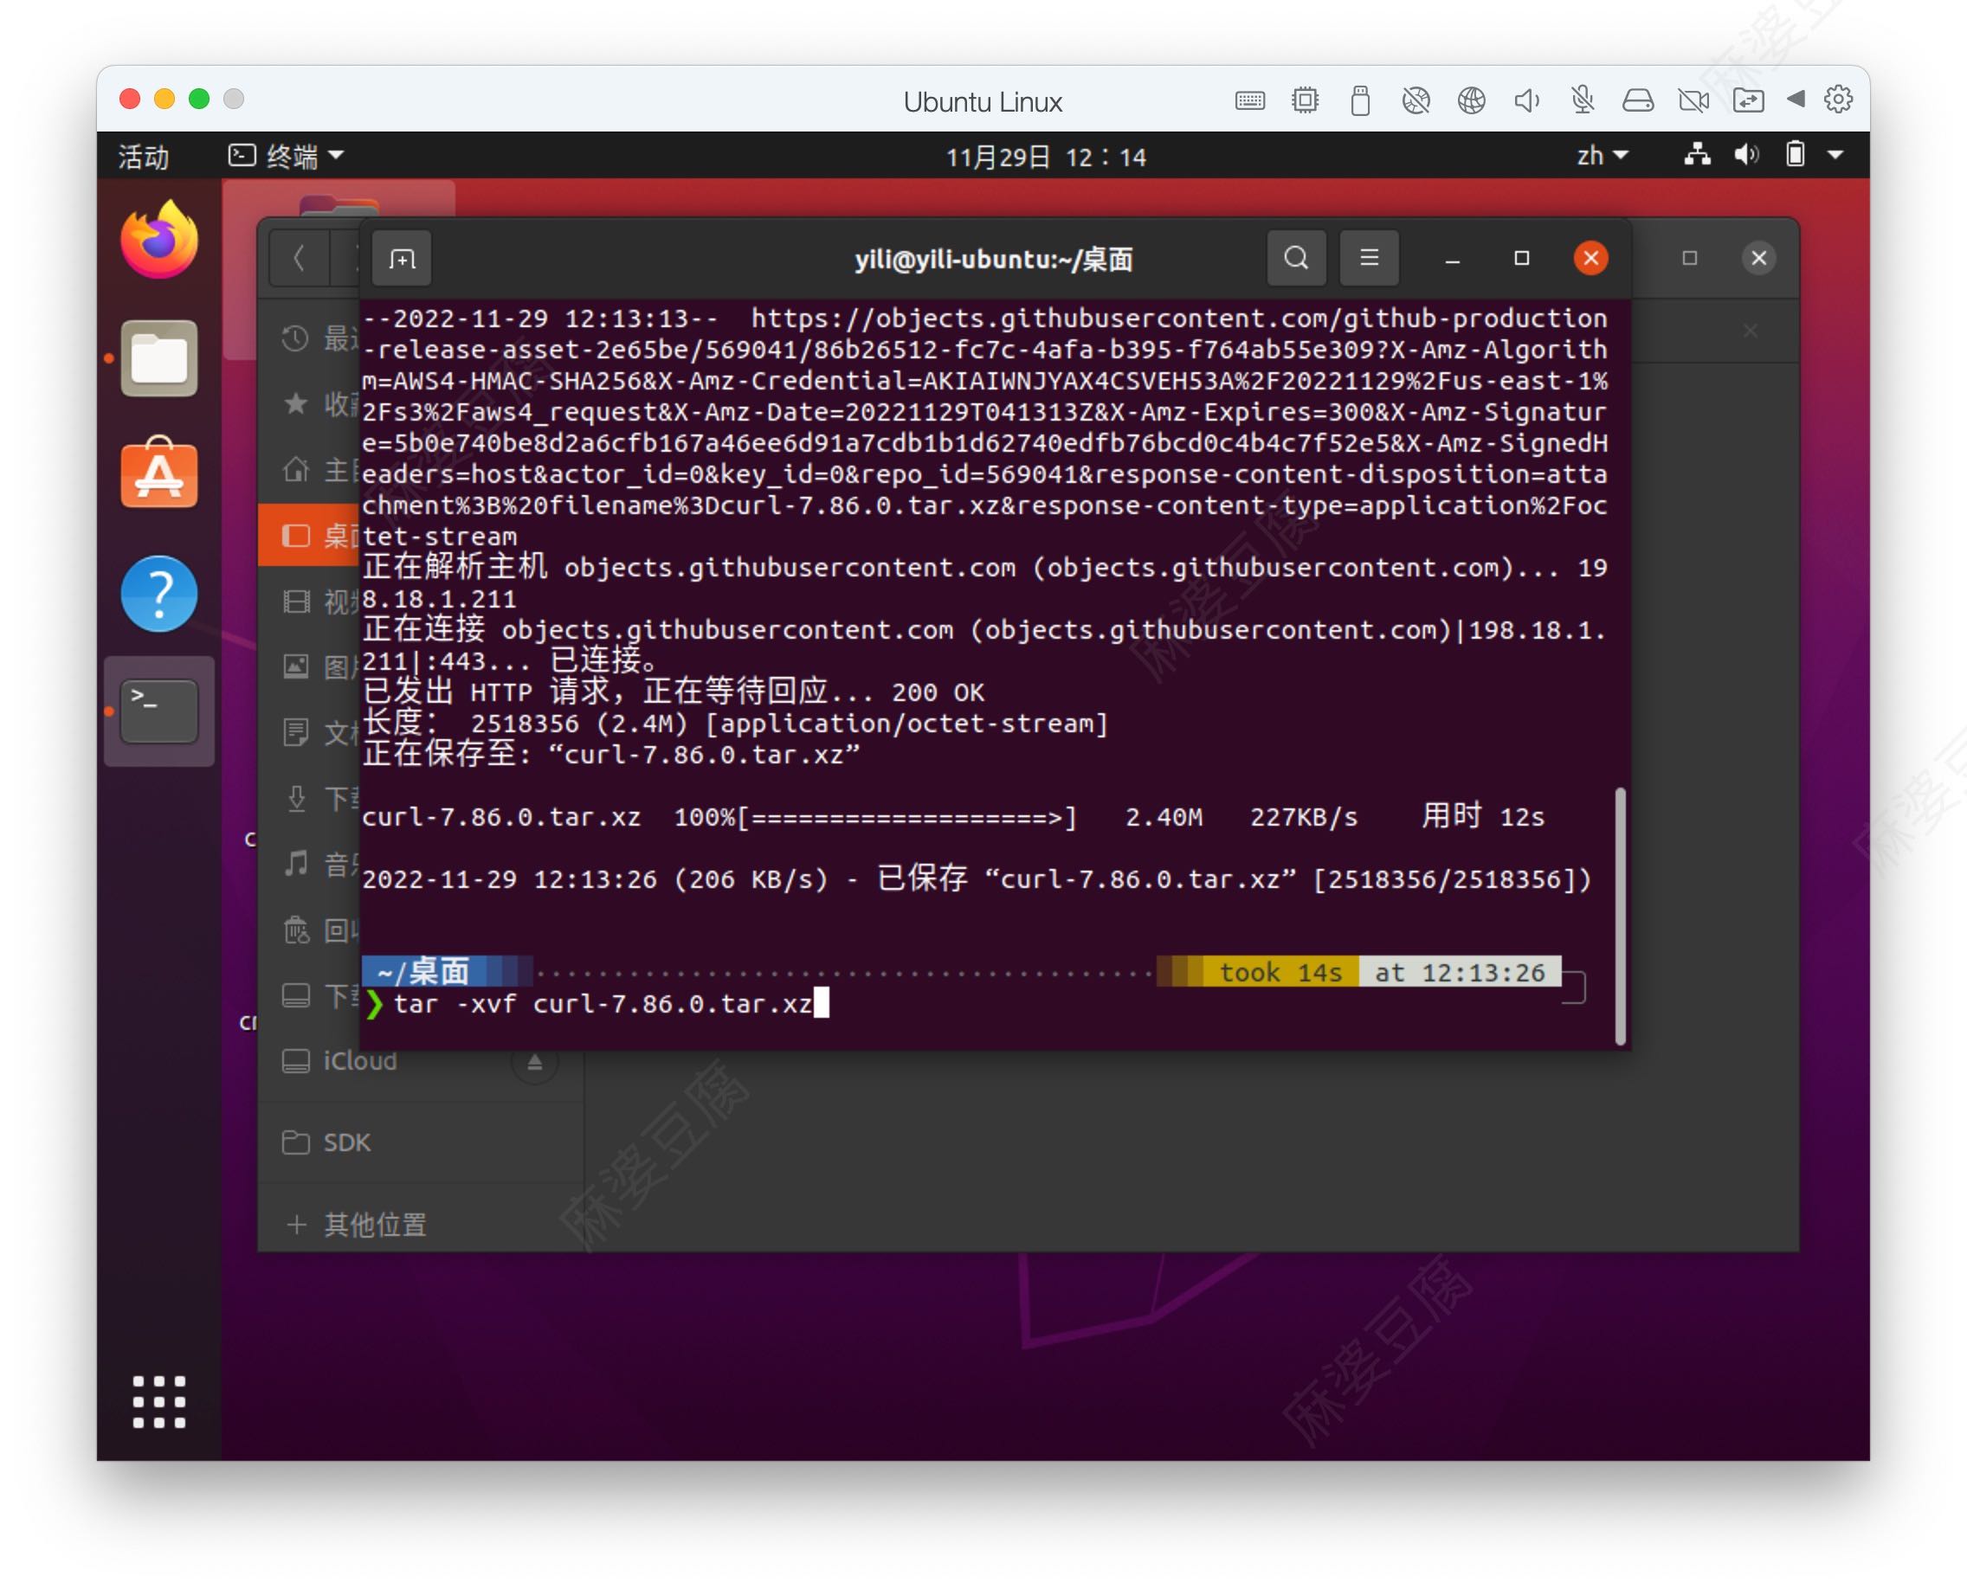Image resolution: width=1967 pixels, height=1589 pixels.
Task: Click the ~/桌面 prompt directory segment
Action: click(423, 971)
